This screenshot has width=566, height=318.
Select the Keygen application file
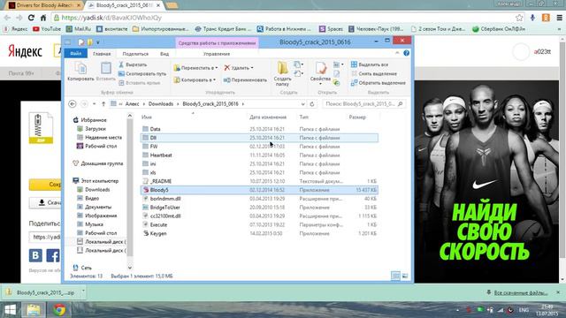[x=259, y=233]
